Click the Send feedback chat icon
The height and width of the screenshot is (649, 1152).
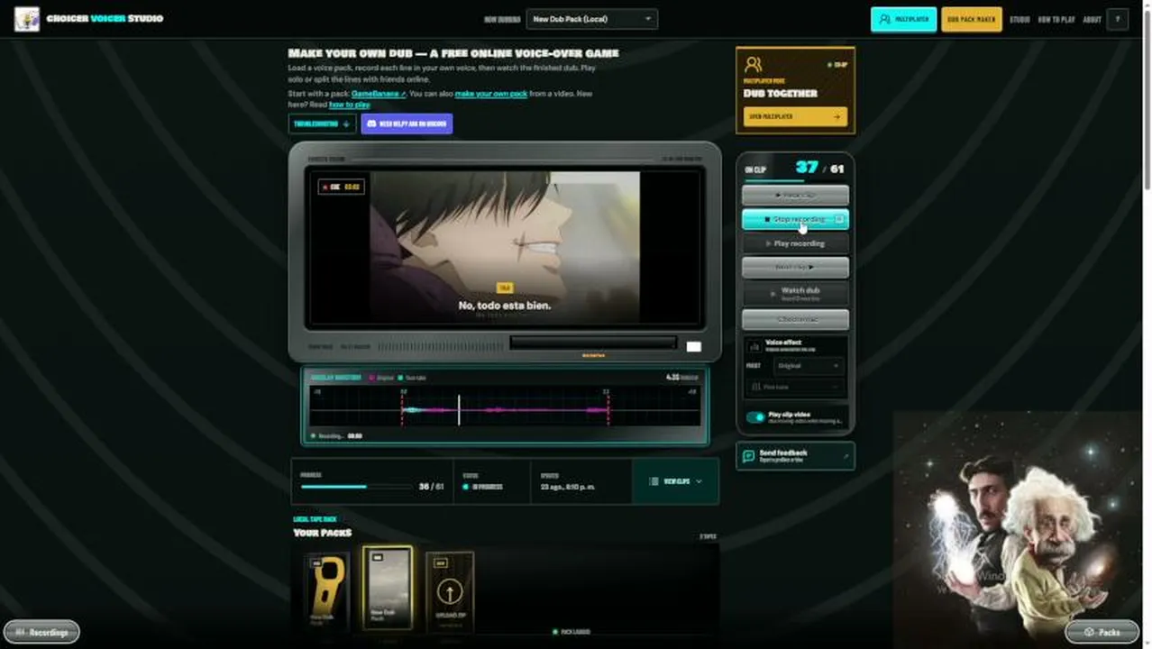pyautogui.click(x=748, y=456)
